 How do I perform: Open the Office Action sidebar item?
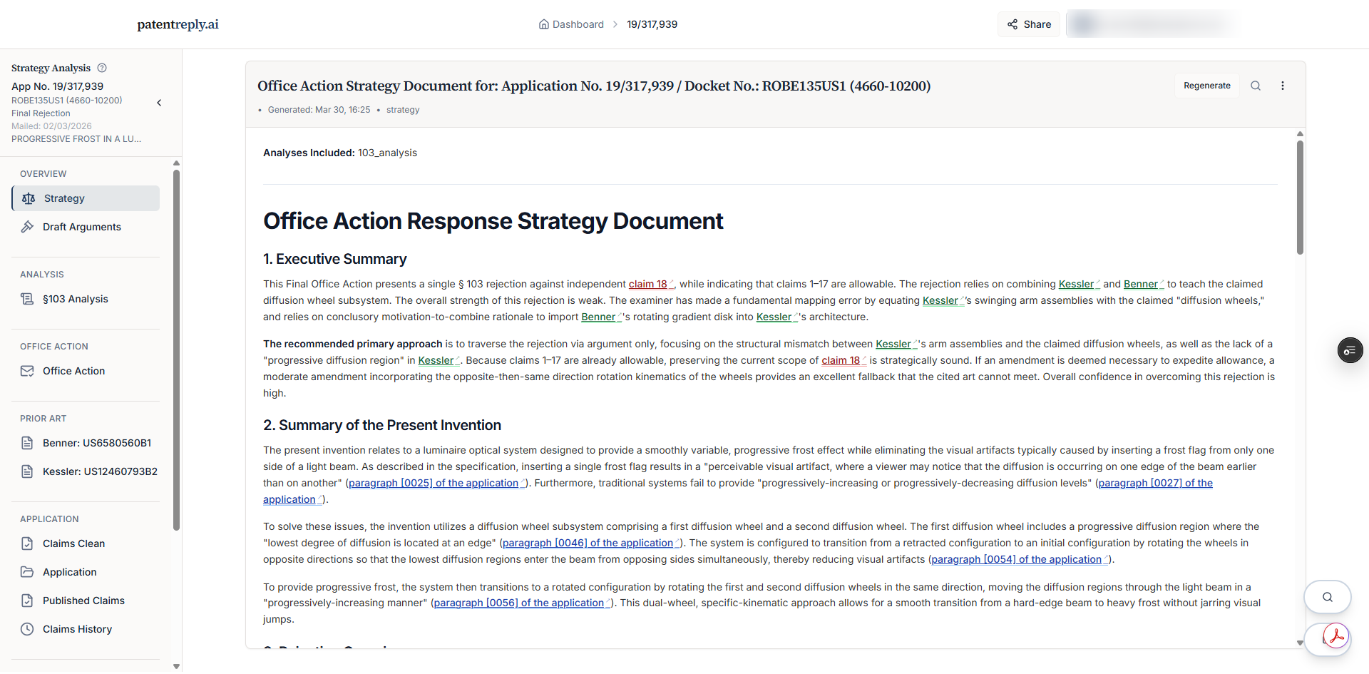tap(73, 371)
